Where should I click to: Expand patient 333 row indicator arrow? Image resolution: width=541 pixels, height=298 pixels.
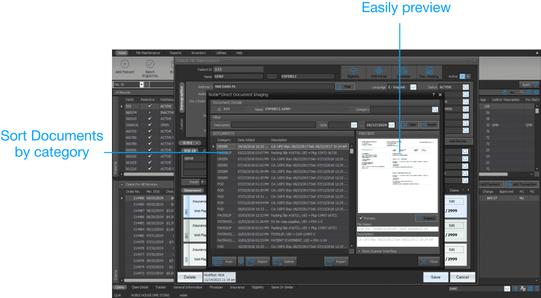point(122,106)
